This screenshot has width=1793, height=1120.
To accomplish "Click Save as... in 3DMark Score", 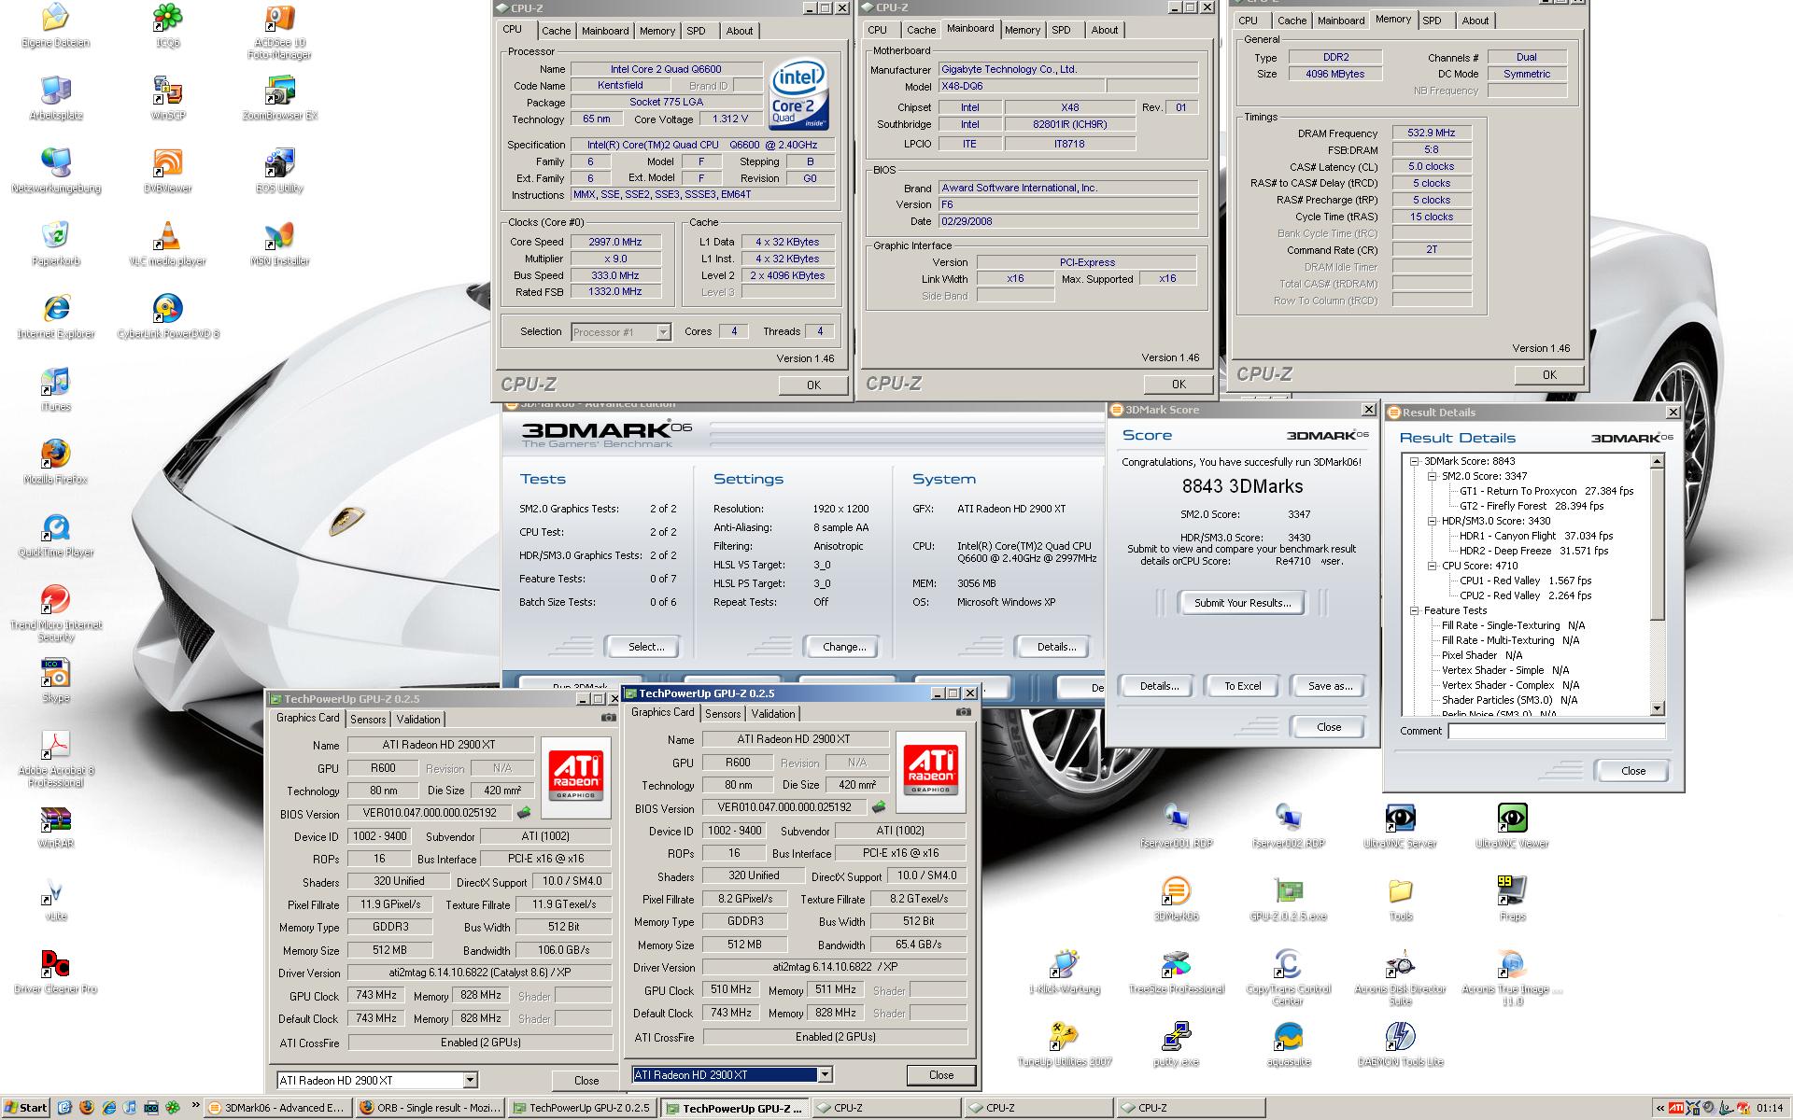I will (x=1330, y=686).
